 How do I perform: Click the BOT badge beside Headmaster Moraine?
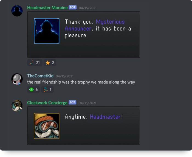[x=73, y=7]
